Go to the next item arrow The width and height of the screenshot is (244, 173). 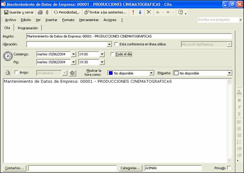tap(168, 12)
